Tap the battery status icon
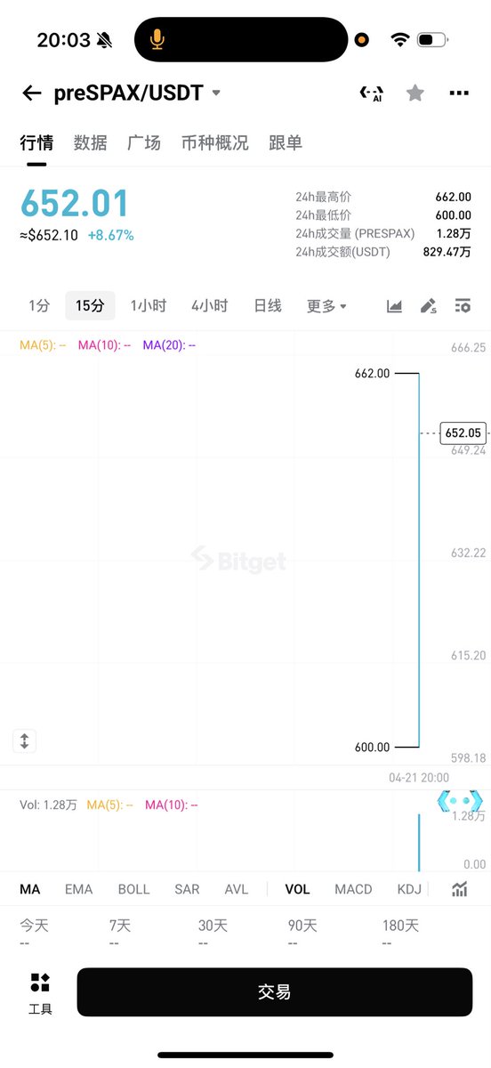491x1068 pixels. click(432, 40)
